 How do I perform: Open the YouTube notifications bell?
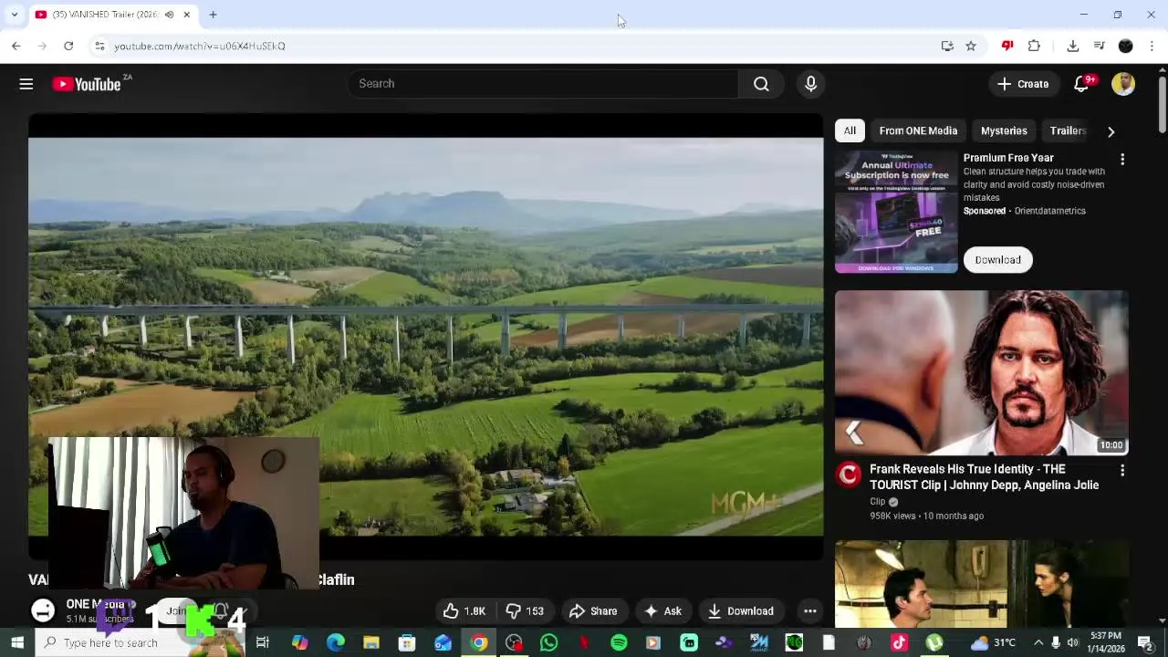pos(1081,84)
